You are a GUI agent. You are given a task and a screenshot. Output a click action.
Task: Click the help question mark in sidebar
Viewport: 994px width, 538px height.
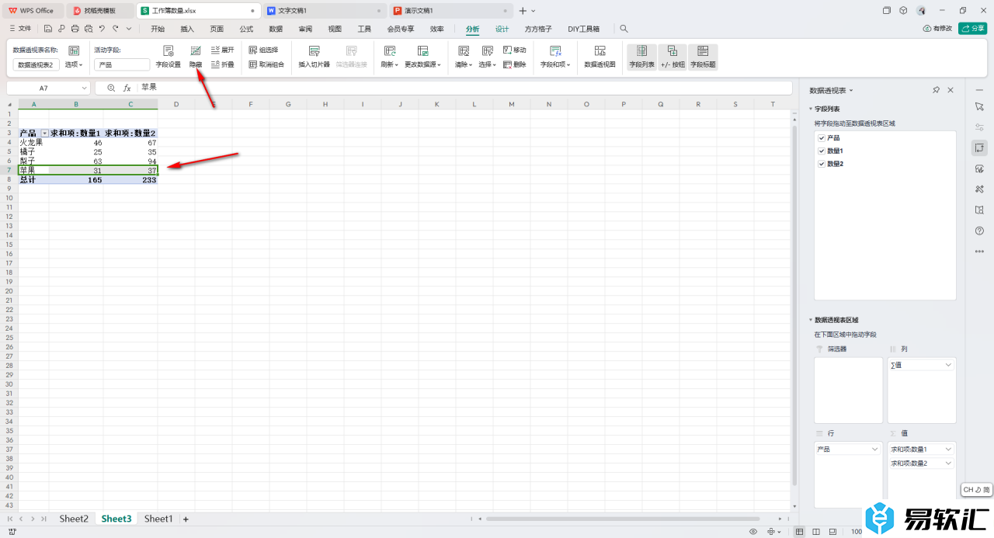point(979,231)
